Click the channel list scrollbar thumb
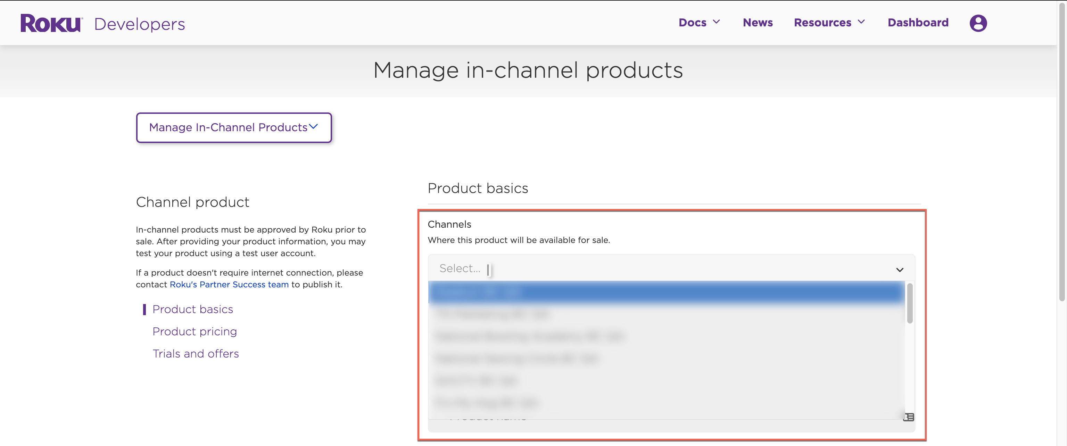This screenshot has height=446, width=1067. (x=910, y=303)
